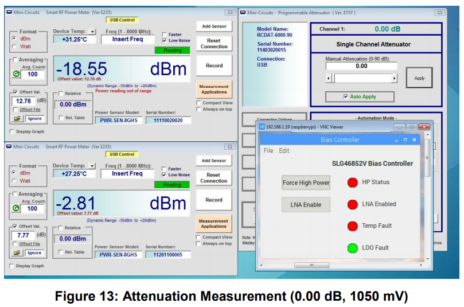The image size is (464, 307).
Task: Click Reset Connection in bottom power meter
Action: (214, 178)
